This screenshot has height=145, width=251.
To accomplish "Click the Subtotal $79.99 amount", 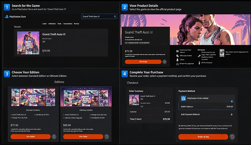I will 167,112.
